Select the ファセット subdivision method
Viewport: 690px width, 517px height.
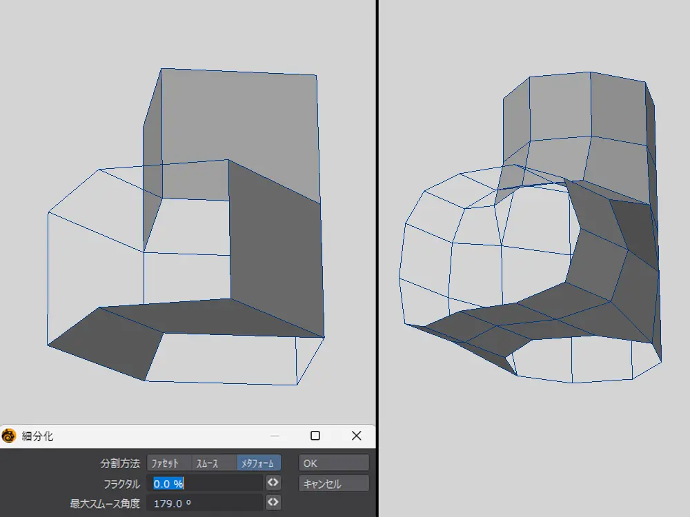coord(168,463)
